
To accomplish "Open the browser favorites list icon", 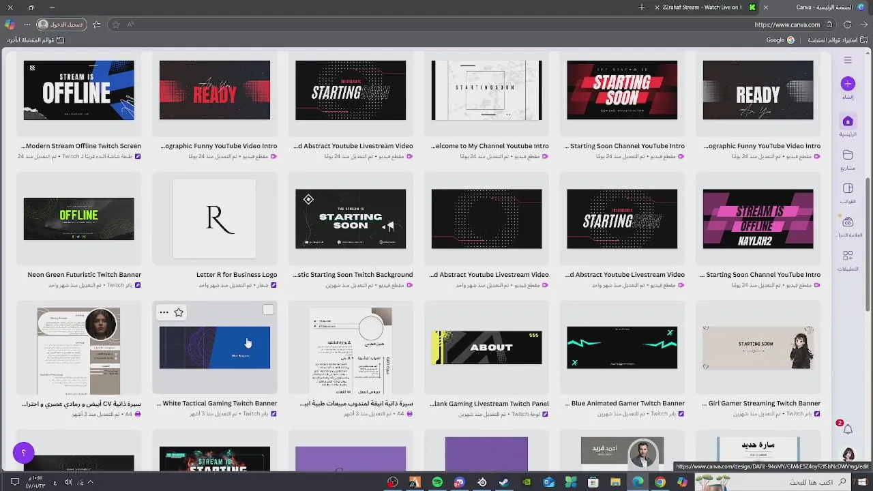I will click(96, 25).
